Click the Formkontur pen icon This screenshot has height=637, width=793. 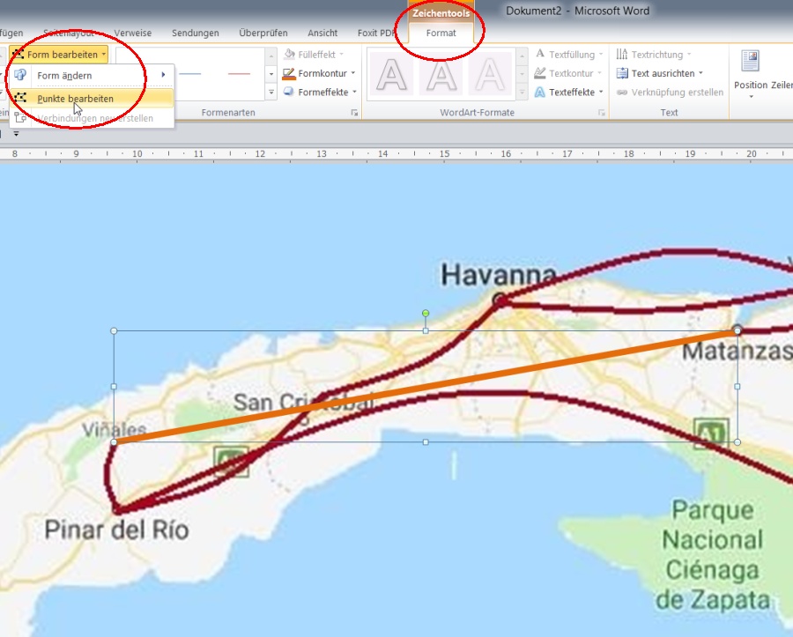289,73
